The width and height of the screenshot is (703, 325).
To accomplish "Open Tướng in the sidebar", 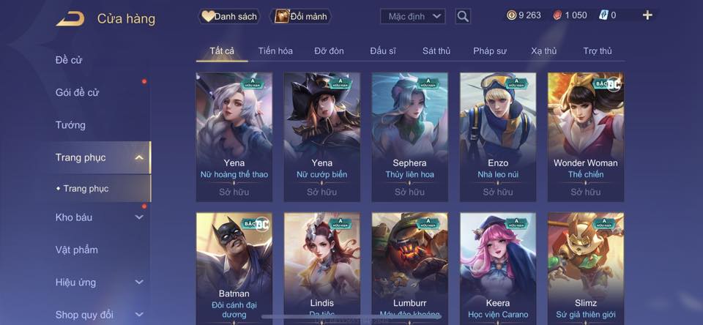I will [70, 125].
